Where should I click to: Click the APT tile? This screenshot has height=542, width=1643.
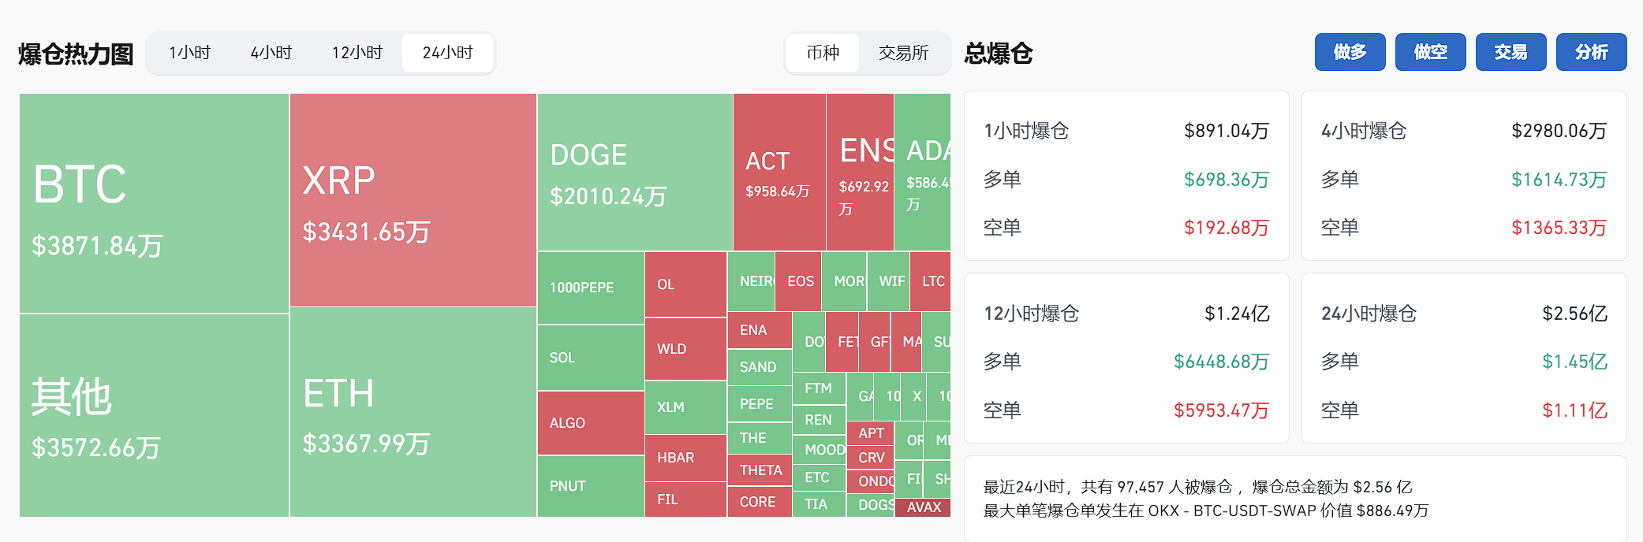[871, 433]
